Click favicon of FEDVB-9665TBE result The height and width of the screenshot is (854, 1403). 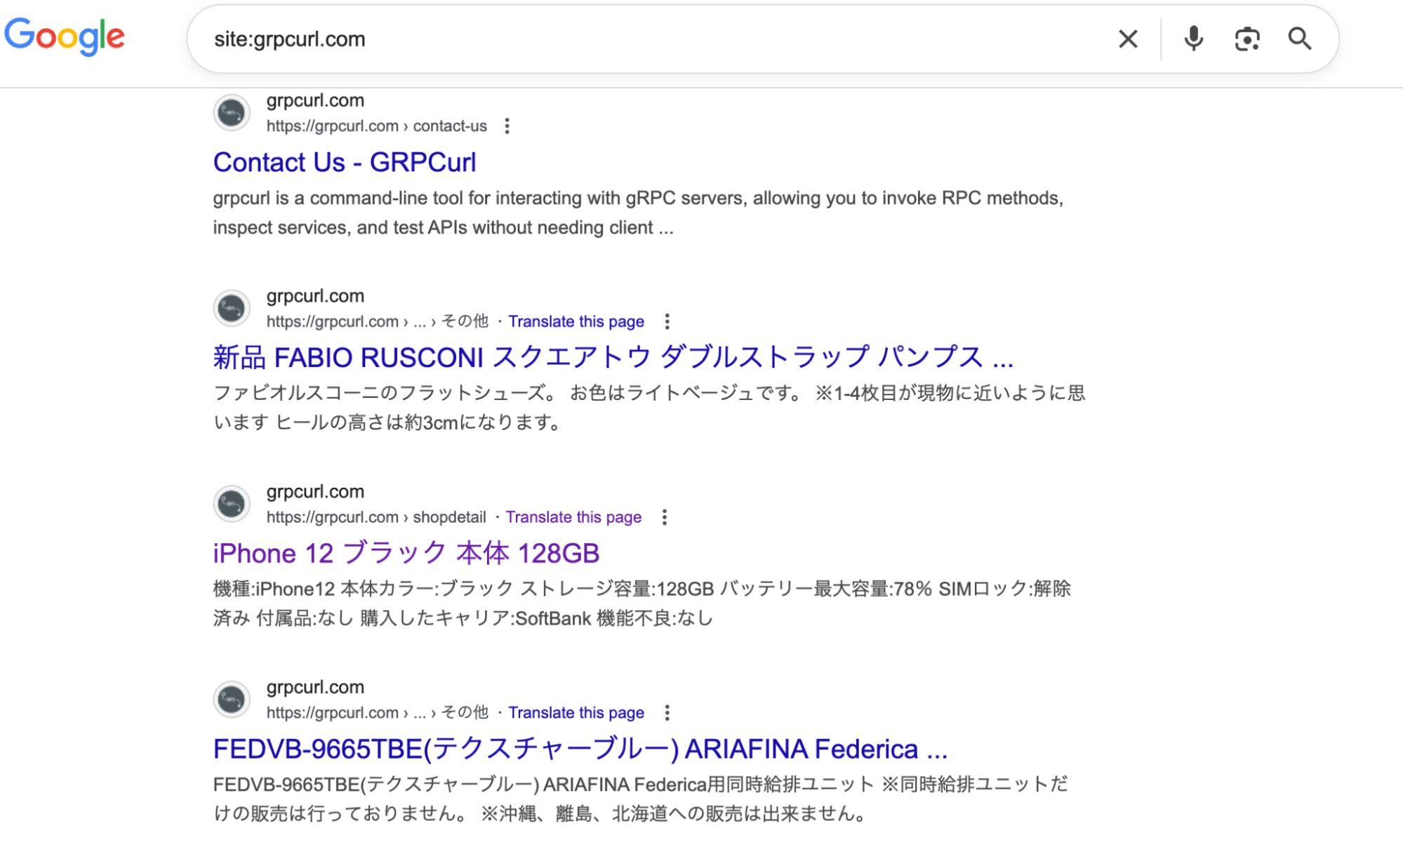pos(232,700)
